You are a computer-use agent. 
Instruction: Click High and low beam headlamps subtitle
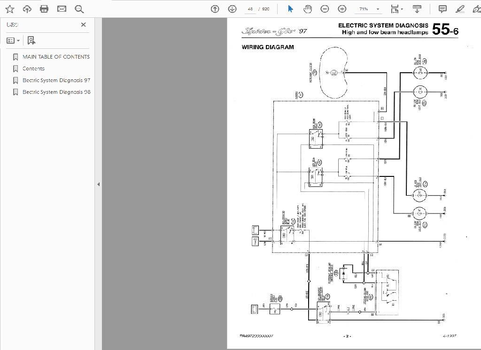pos(385,32)
